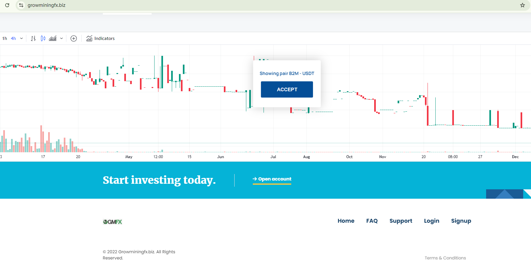Click the 'Start investing today.' heading
The image size is (531, 275).
pyautogui.click(x=159, y=180)
